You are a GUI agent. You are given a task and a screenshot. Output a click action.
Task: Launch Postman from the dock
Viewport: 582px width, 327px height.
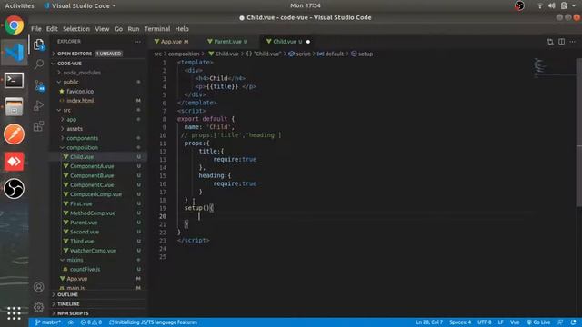[x=15, y=134]
